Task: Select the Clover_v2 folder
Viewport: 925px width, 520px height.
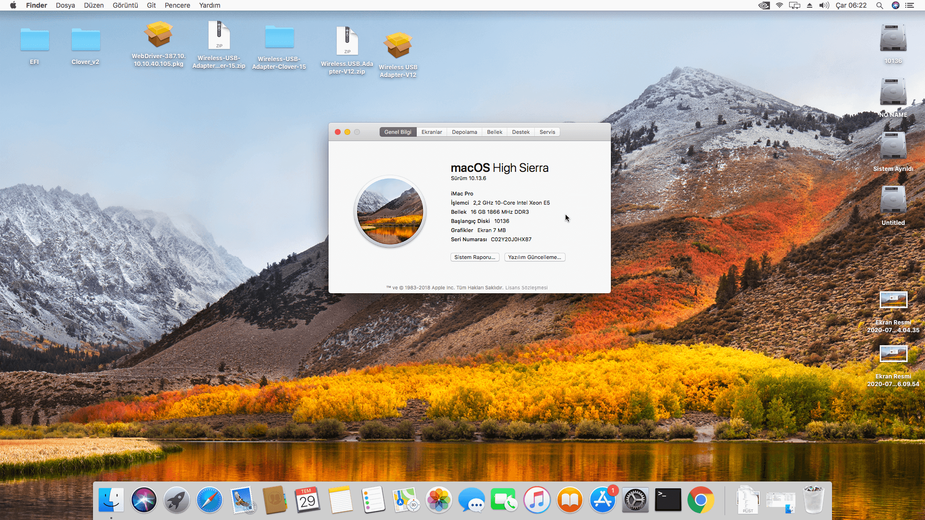Action: click(85, 40)
